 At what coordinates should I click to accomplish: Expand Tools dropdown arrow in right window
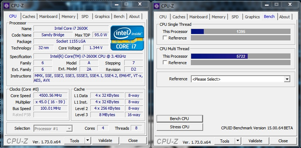click(x=238, y=141)
